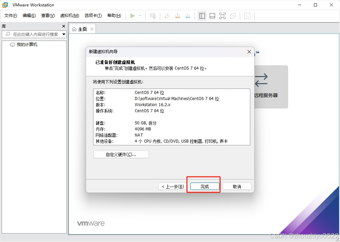Image resolution: width=340 pixels, height=242 pixels.
Task: Click the VMware Workstation app icon
Action: pos(5,5)
